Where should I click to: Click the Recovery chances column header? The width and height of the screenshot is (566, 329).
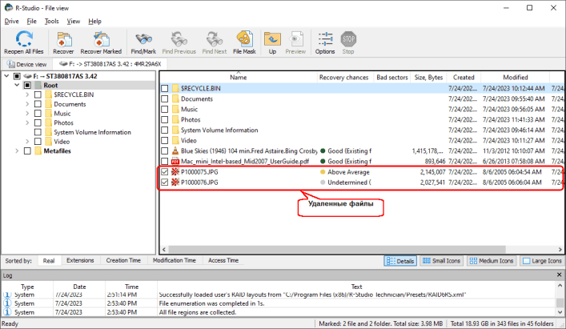344,77
